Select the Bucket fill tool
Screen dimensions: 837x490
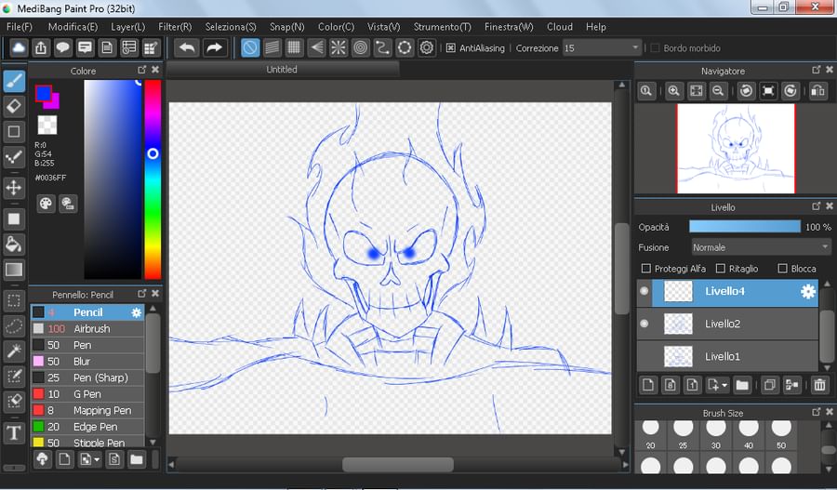[14, 245]
